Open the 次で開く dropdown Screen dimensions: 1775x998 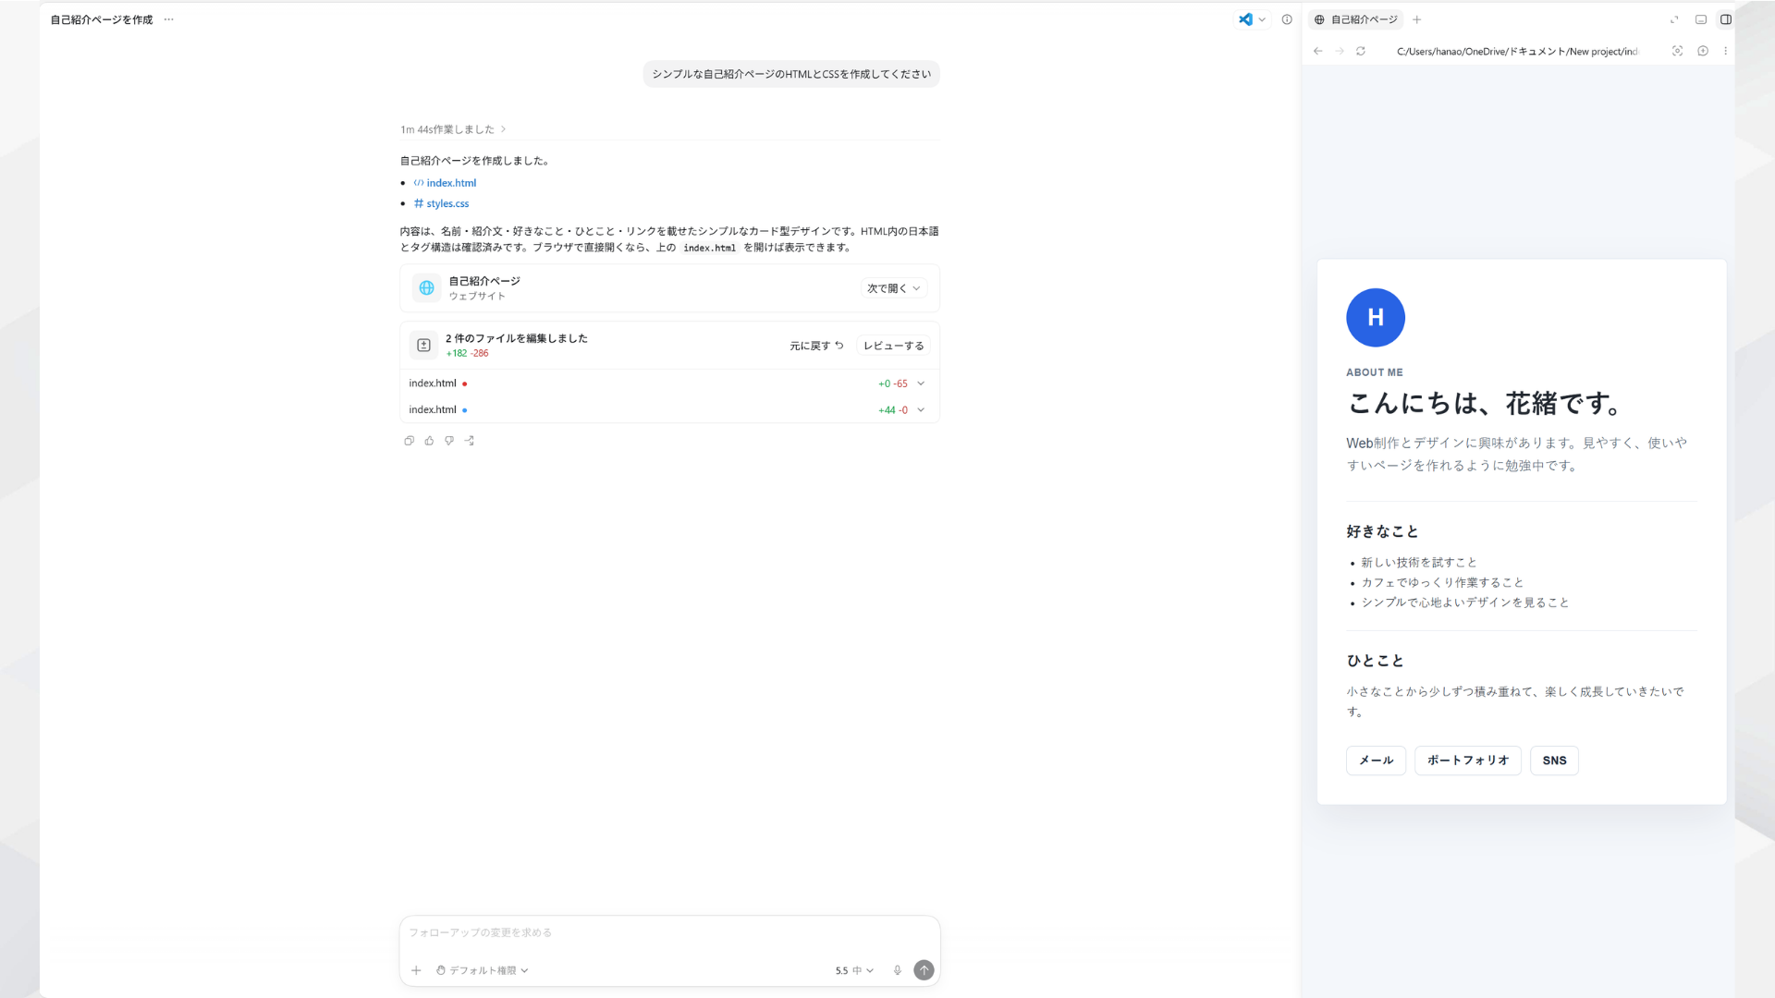pos(893,288)
